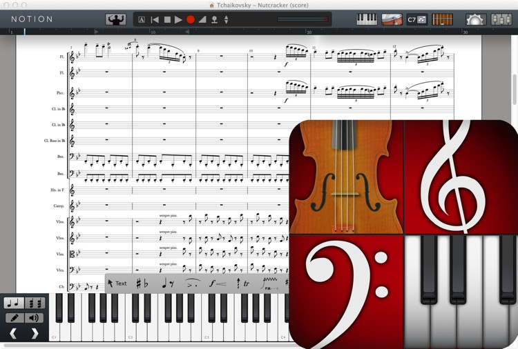
Task: Expand the dynamics palette group
Action: [218, 283]
